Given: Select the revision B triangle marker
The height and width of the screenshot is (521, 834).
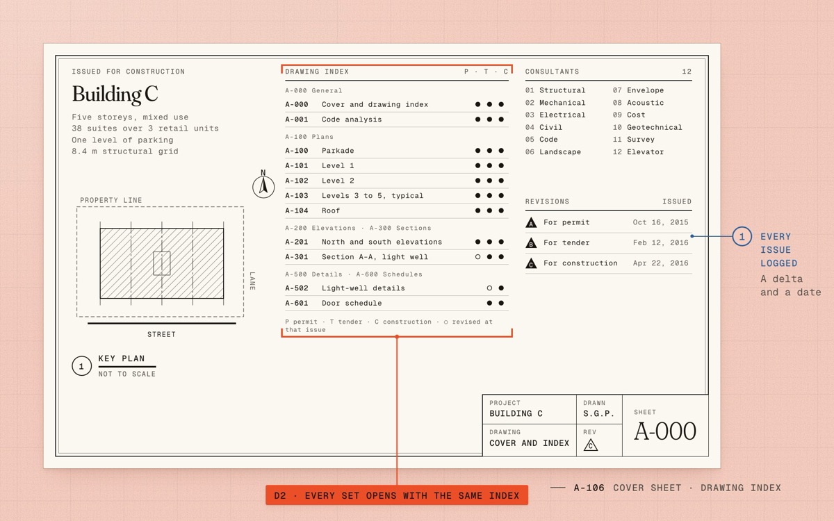Looking at the screenshot, I should (531, 243).
